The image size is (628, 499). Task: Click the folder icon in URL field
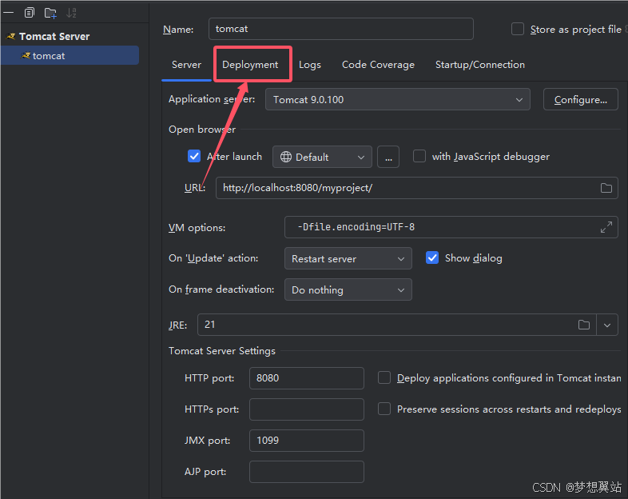606,188
